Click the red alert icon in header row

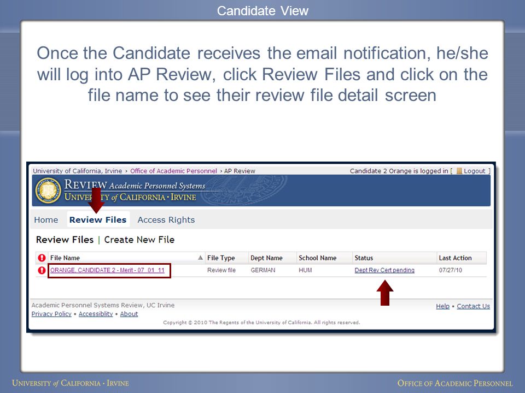pyautogui.click(x=42, y=258)
